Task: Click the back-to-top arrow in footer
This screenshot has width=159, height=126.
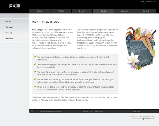Action: 32,111
